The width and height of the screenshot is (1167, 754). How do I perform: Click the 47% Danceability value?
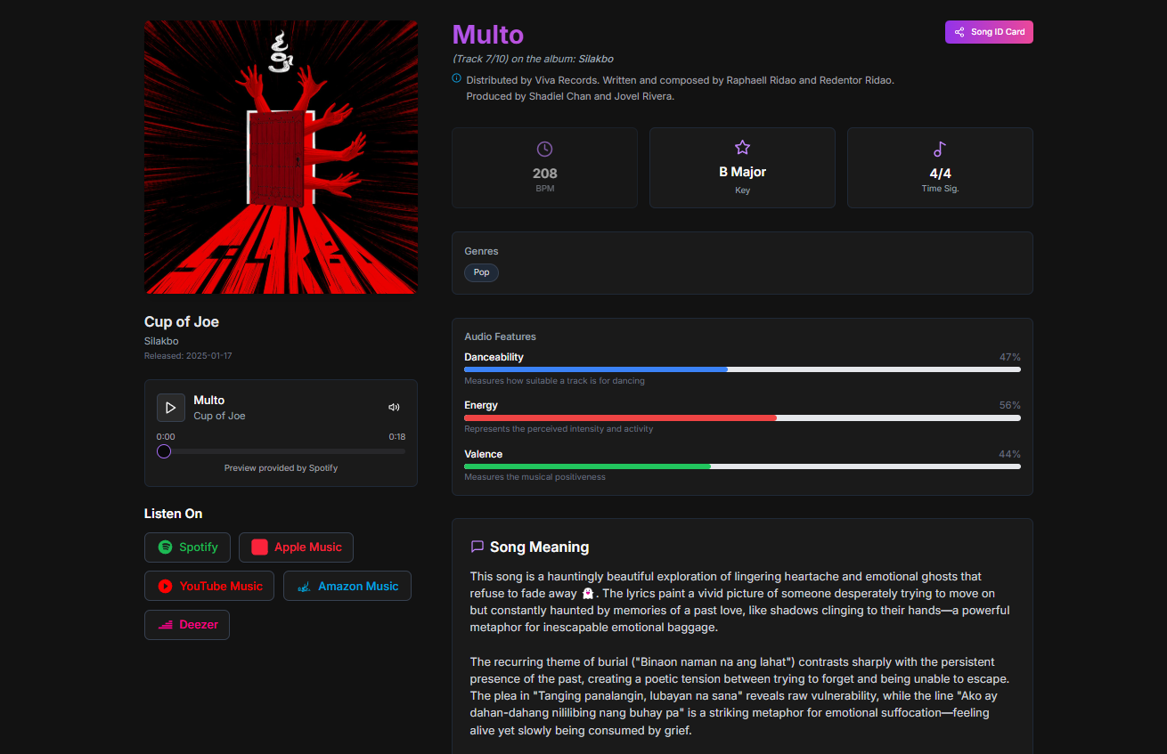coord(1010,357)
